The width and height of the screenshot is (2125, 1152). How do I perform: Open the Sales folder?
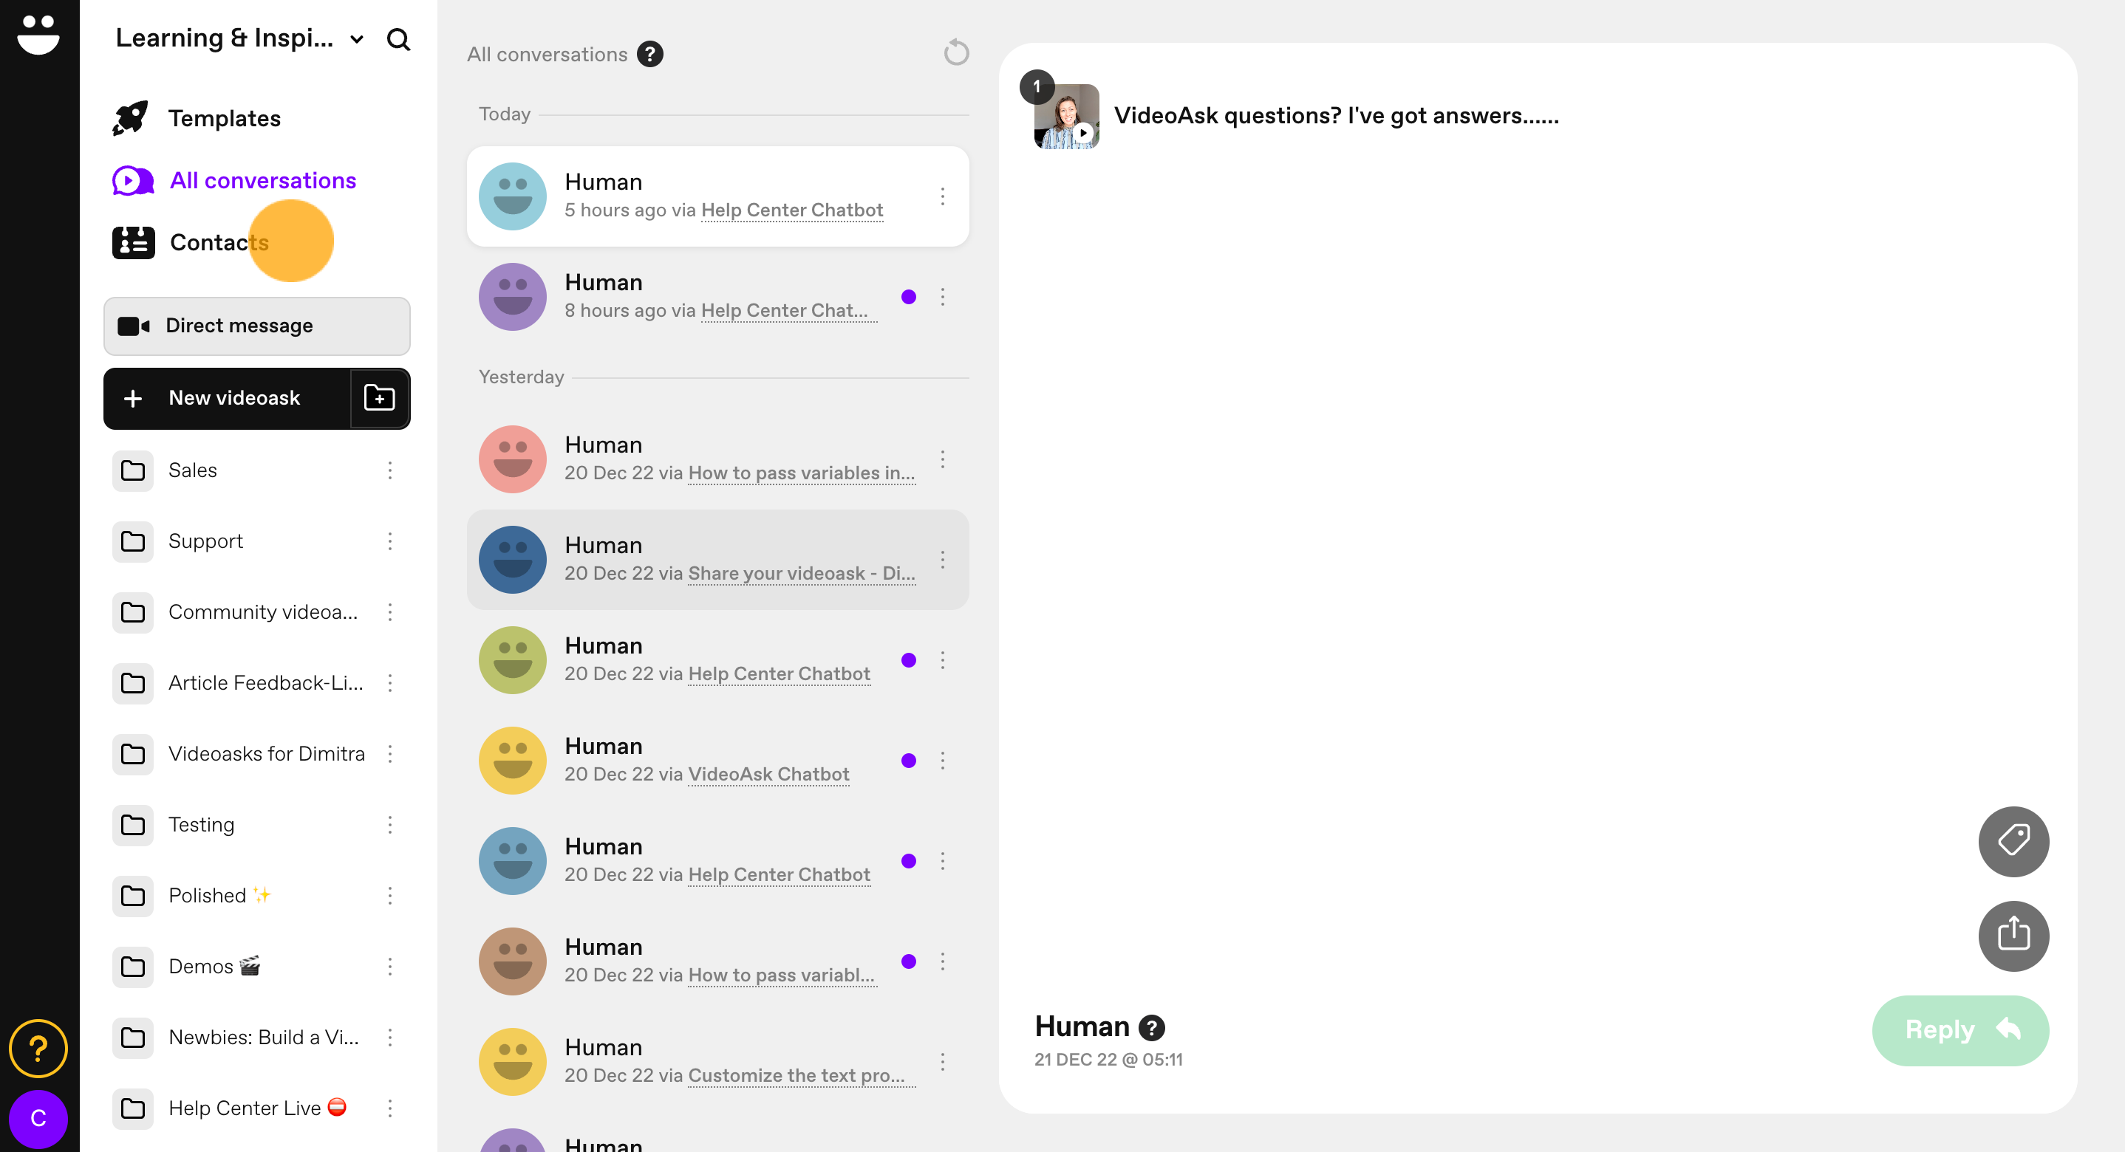click(192, 470)
